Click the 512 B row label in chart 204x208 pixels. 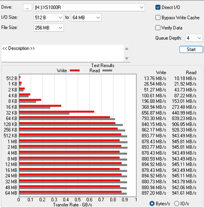(x=12, y=78)
